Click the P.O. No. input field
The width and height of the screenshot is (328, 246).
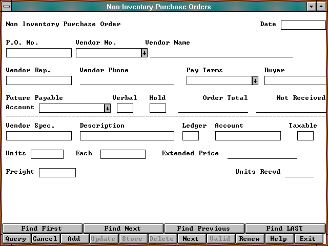[39, 53]
